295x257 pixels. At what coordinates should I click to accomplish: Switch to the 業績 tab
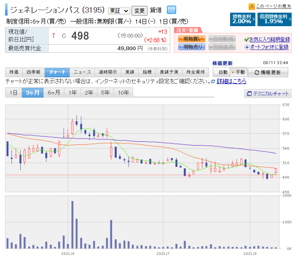tap(130, 72)
